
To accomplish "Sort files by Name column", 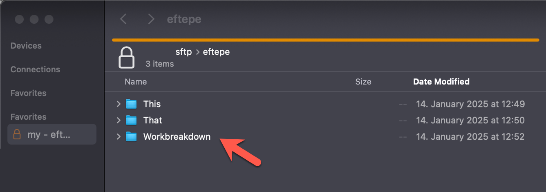I will (x=136, y=82).
